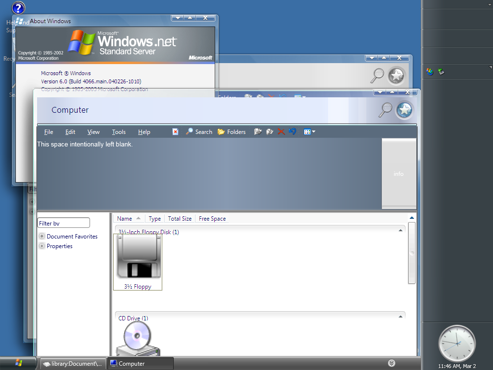Click the red Delete X toolbar icon
The height and width of the screenshot is (370, 493).
(281, 132)
